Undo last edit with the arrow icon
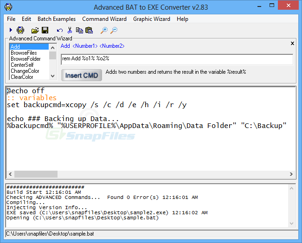 tap(60, 30)
